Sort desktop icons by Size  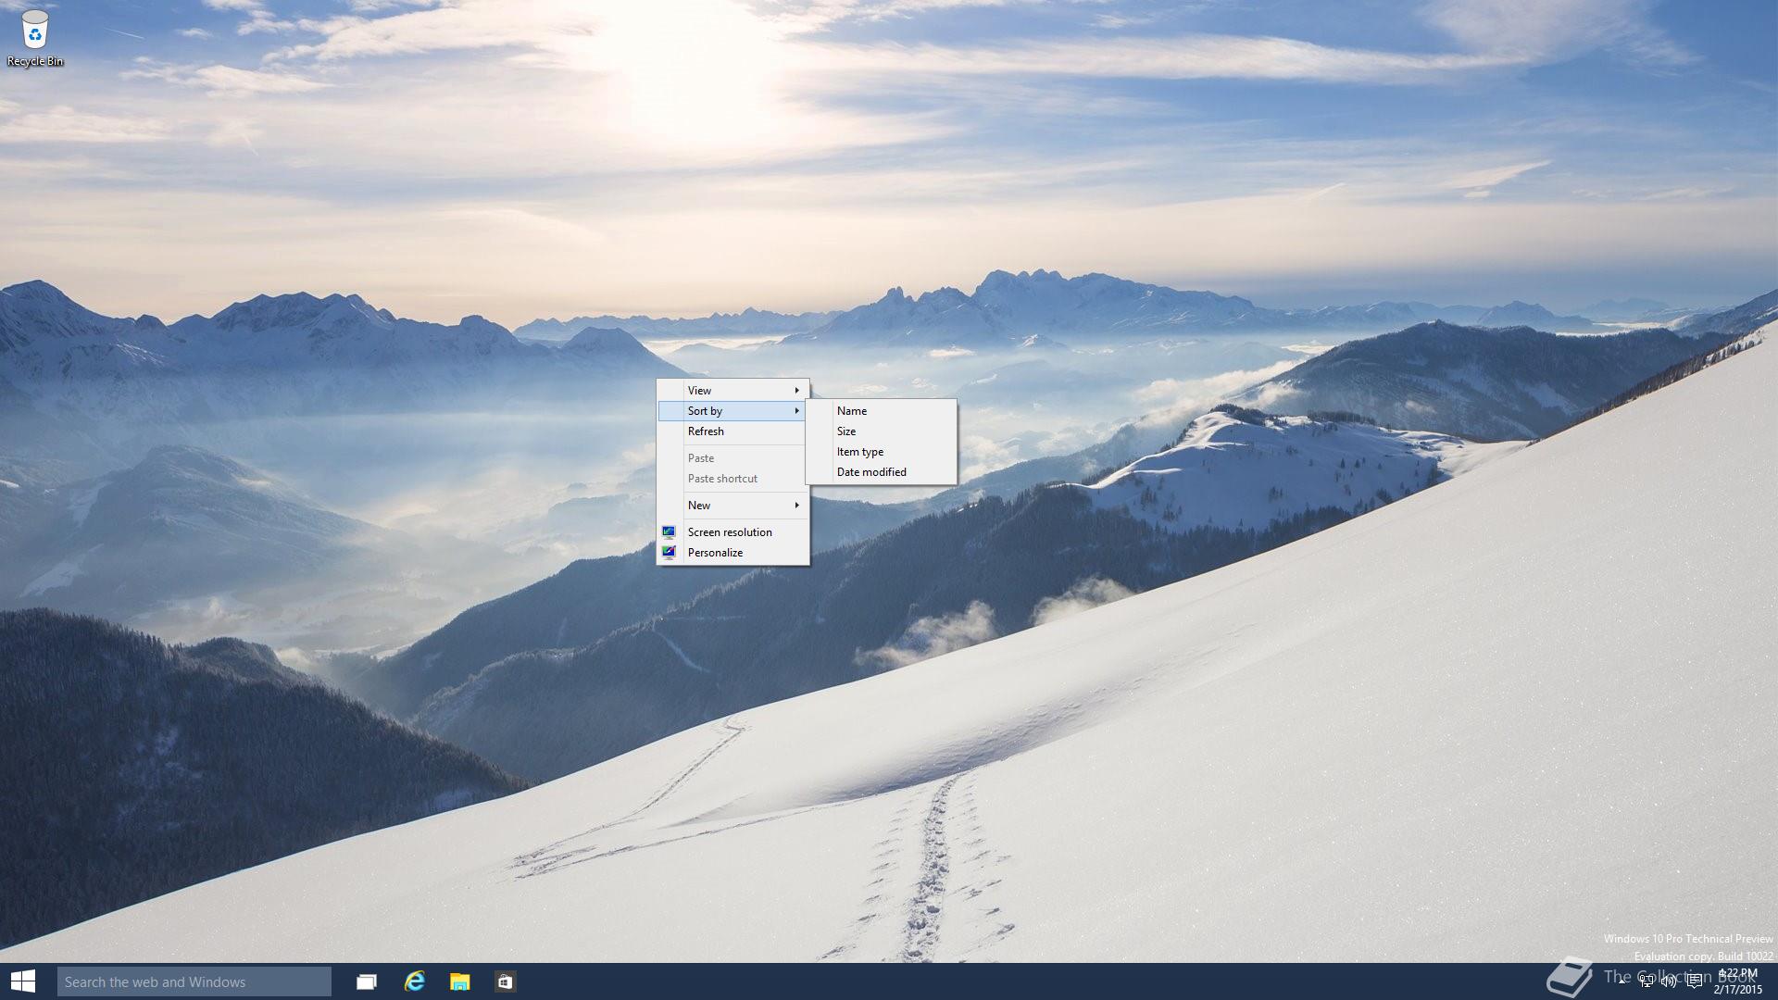(881, 431)
